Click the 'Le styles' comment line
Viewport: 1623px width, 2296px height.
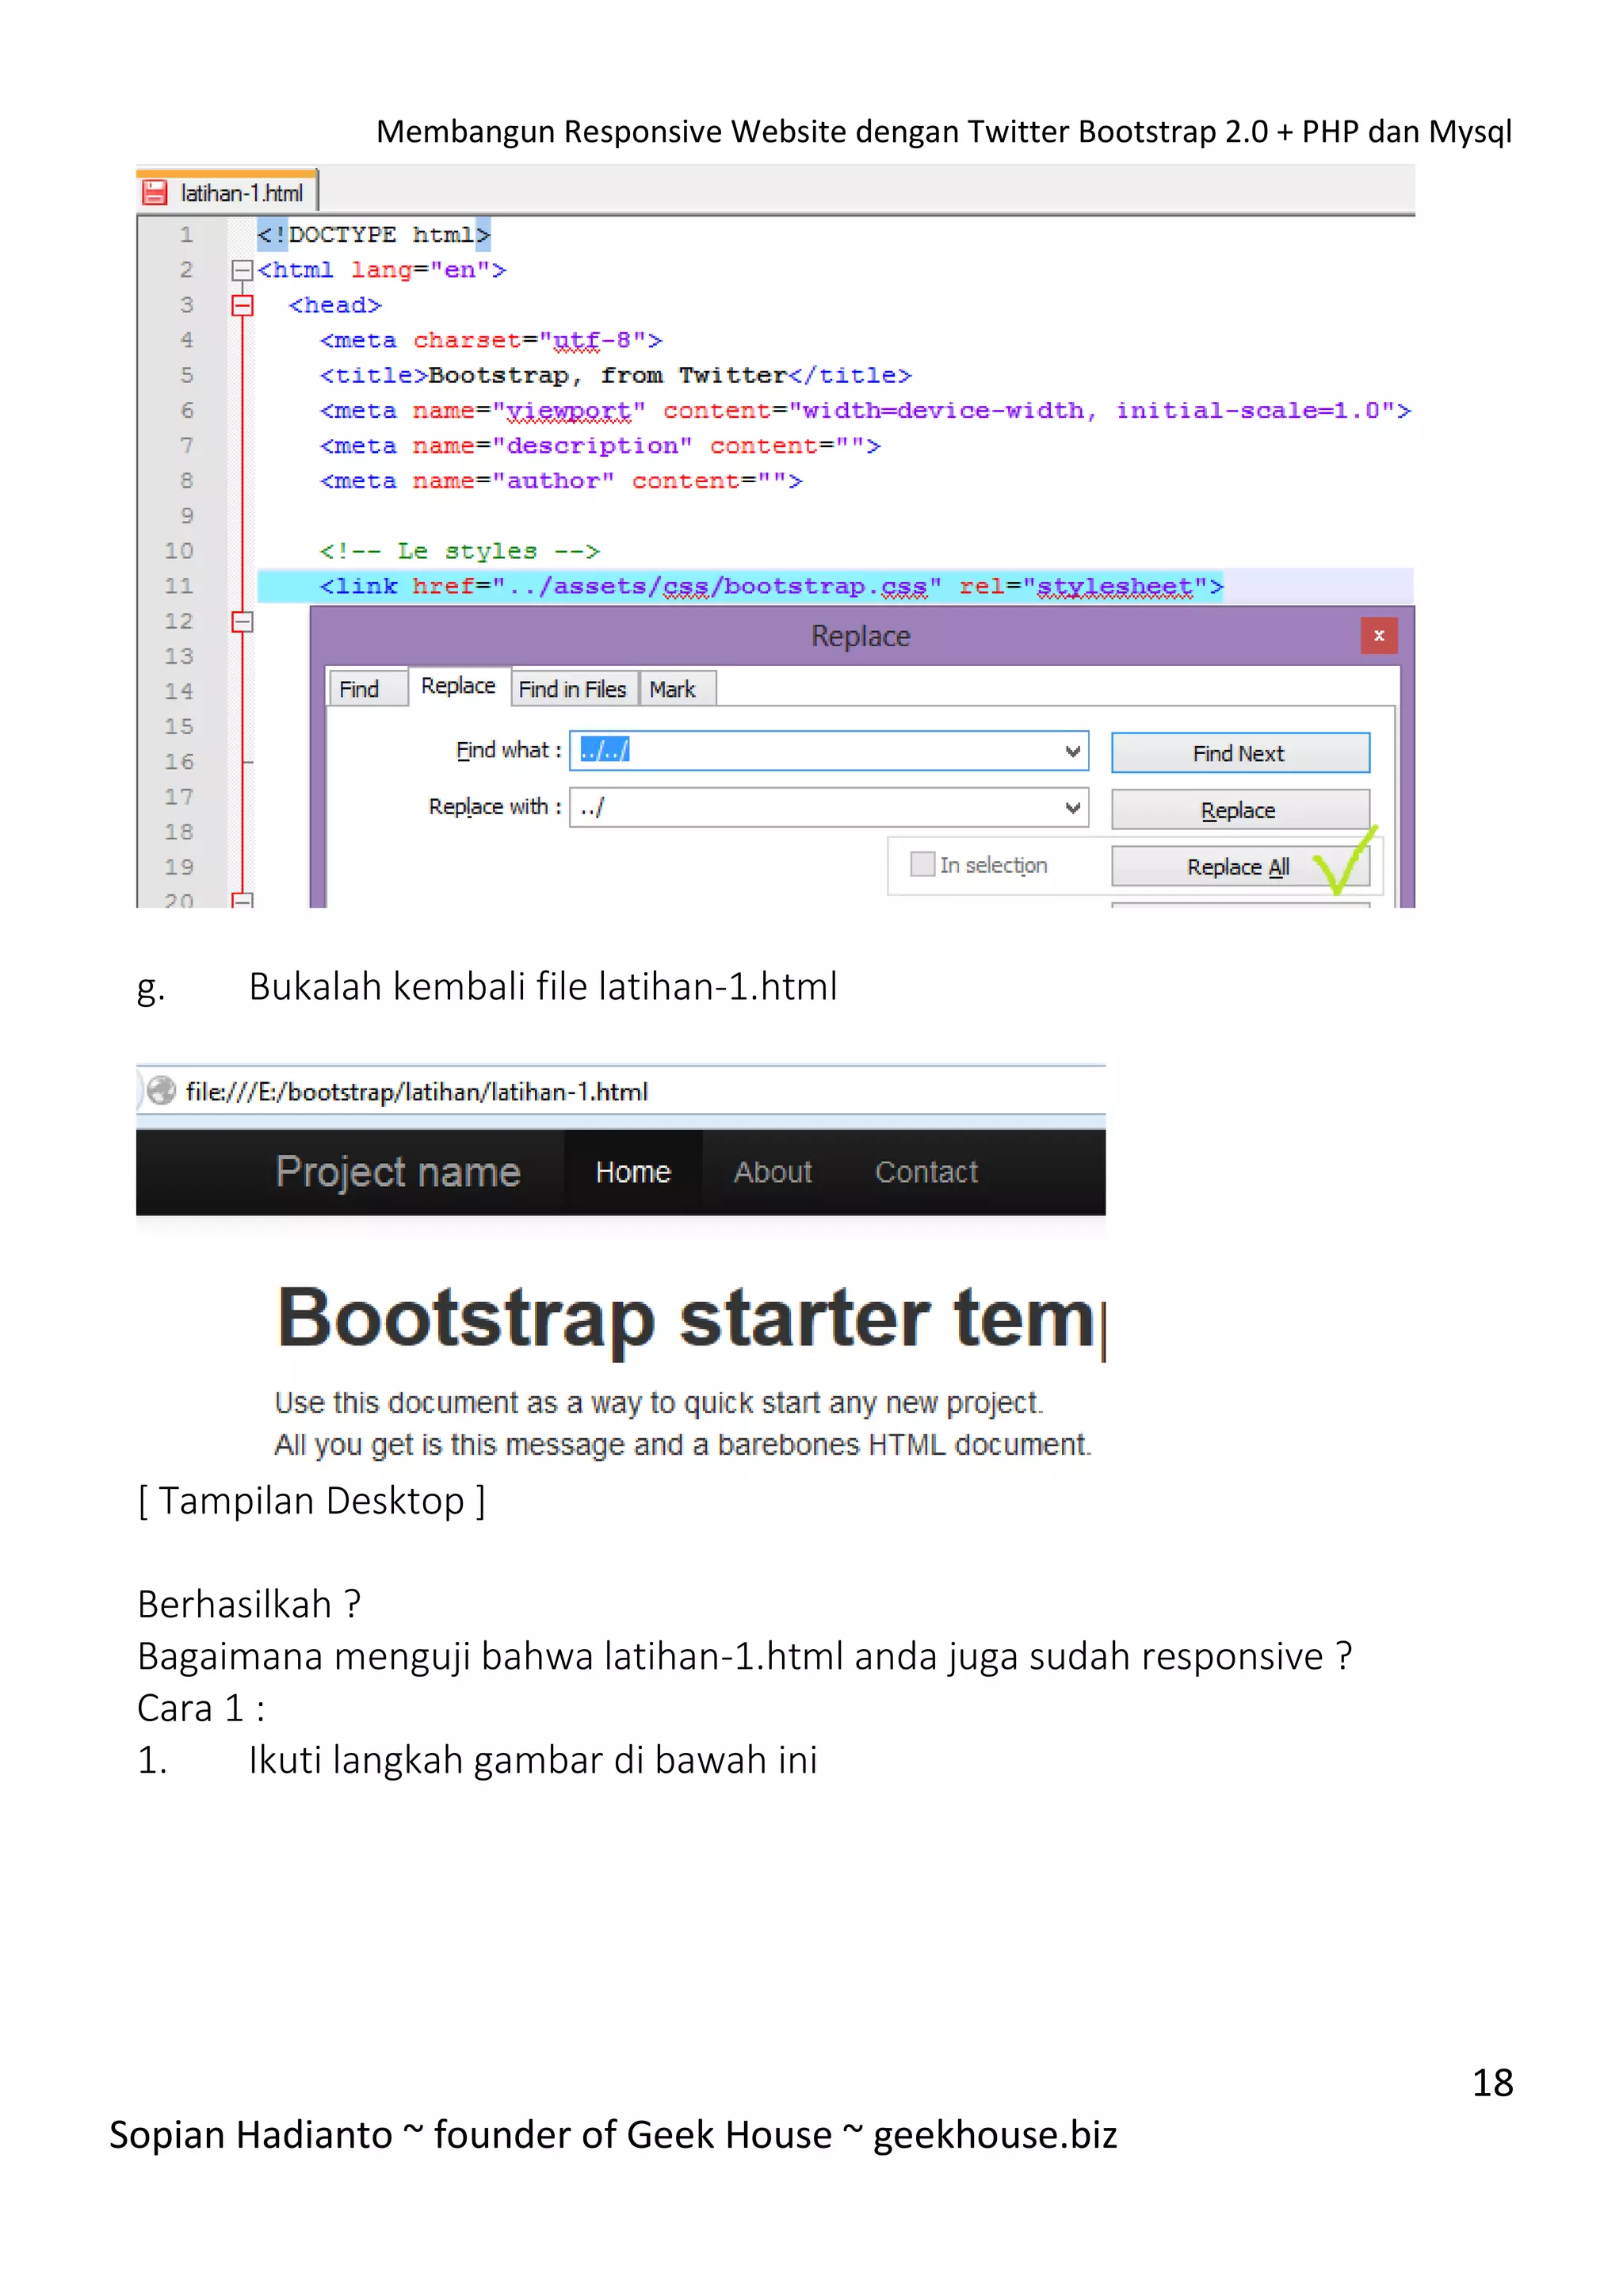459,551
